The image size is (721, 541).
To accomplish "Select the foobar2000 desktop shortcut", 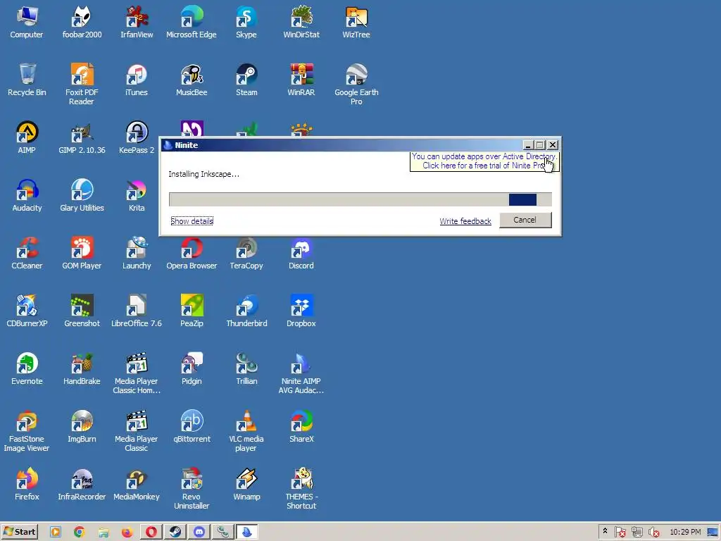I will click(x=82, y=22).
